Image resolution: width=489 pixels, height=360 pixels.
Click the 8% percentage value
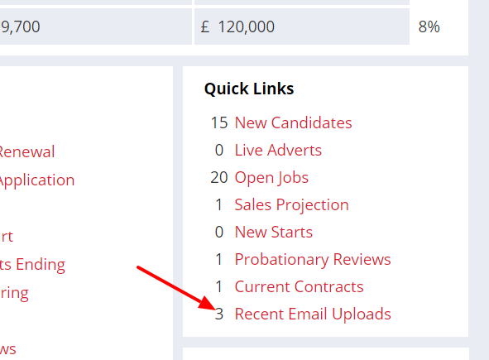tap(429, 26)
